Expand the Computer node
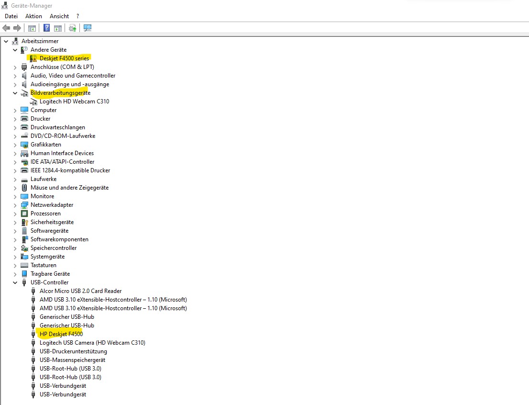The image size is (529, 405). point(15,110)
